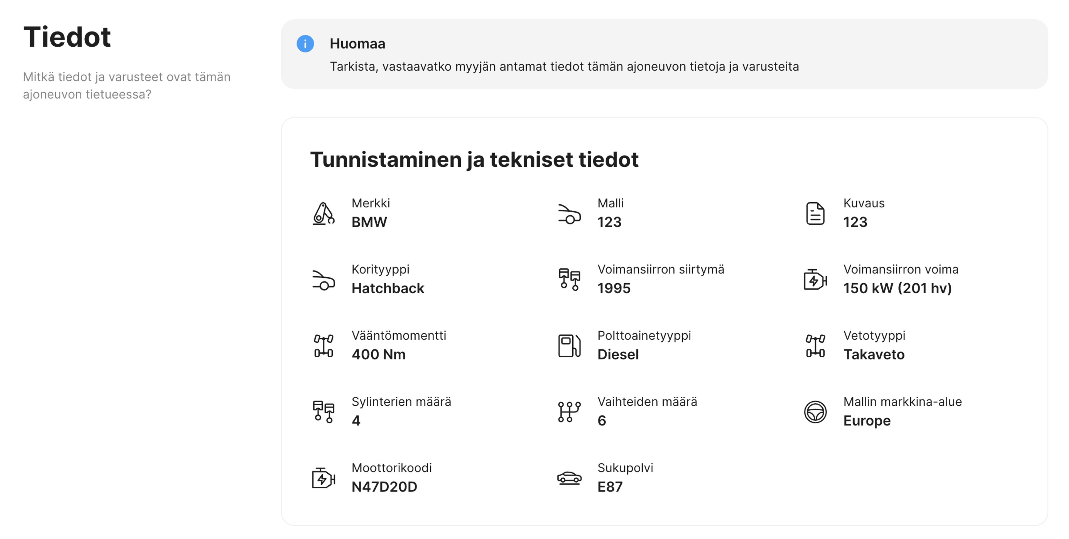1069x539 pixels.
Task: Click the Voimansiirron siirtymä drivetrain diagram icon
Action: pos(569,280)
